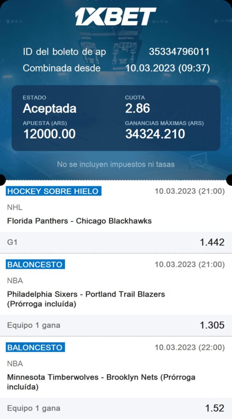Click the stake amount 12000.00

[50, 134]
